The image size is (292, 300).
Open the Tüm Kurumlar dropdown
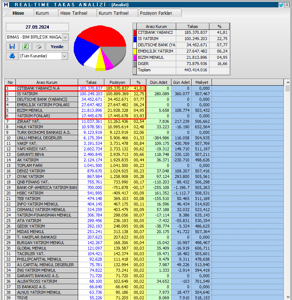pos(65,56)
